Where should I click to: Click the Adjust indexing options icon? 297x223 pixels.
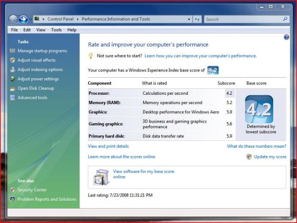pos(13,70)
